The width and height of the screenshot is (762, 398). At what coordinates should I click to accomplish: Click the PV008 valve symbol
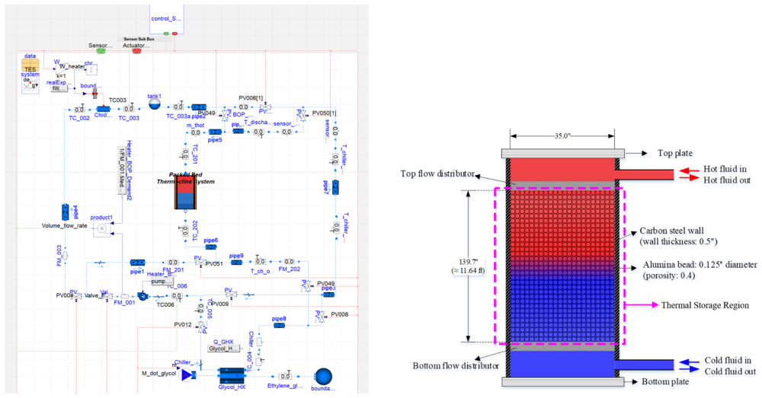pos(321,317)
